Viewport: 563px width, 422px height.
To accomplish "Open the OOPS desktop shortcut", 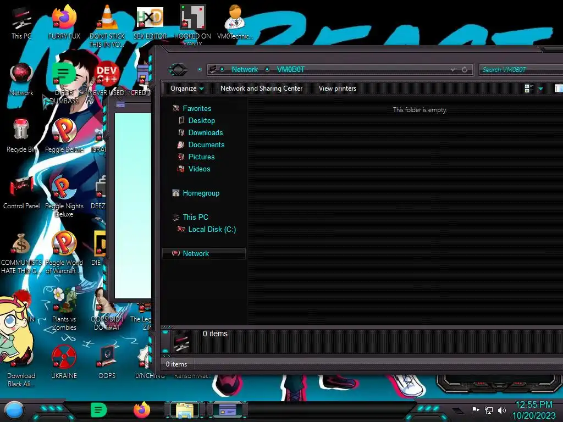I will [107, 363].
